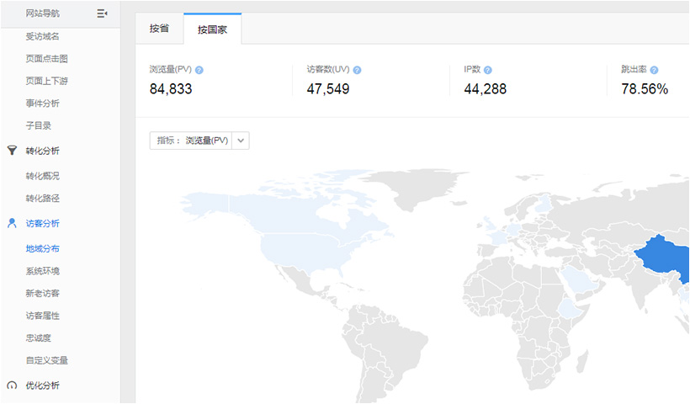
Task: Open 网站导航 in the sidebar
Action: (x=43, y=13)
